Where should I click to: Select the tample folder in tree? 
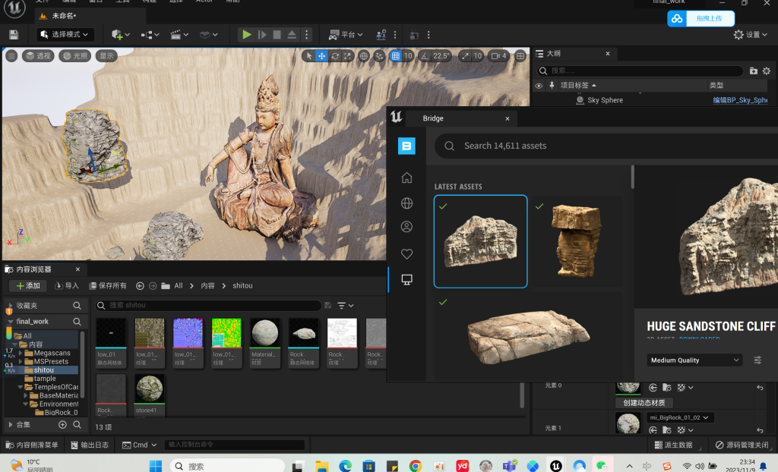[45, 379]
